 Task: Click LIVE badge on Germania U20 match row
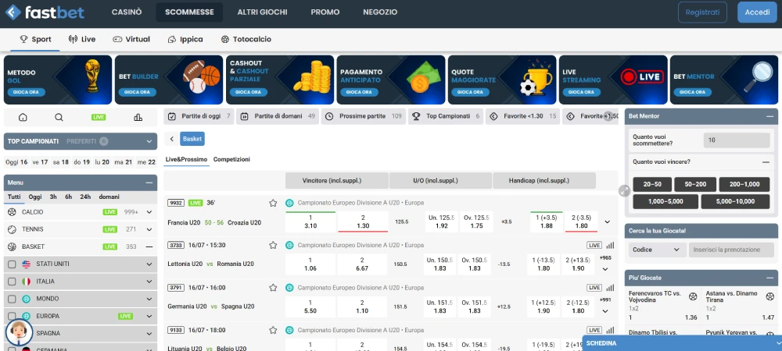point(594,287)
